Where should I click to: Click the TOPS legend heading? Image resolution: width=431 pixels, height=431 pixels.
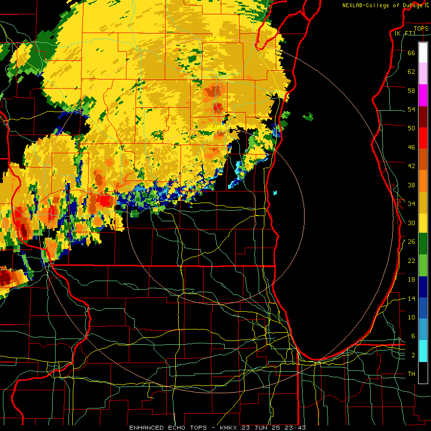click(x=421, y=28)
